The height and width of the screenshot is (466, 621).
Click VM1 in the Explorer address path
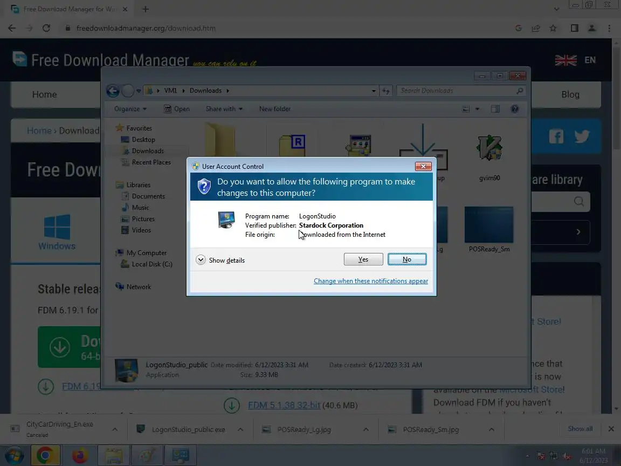click(x=171, y=91)
